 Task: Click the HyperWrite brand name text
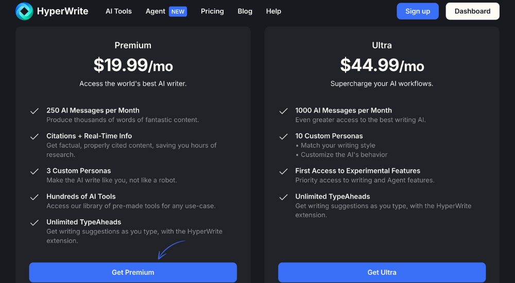[62, 11]
